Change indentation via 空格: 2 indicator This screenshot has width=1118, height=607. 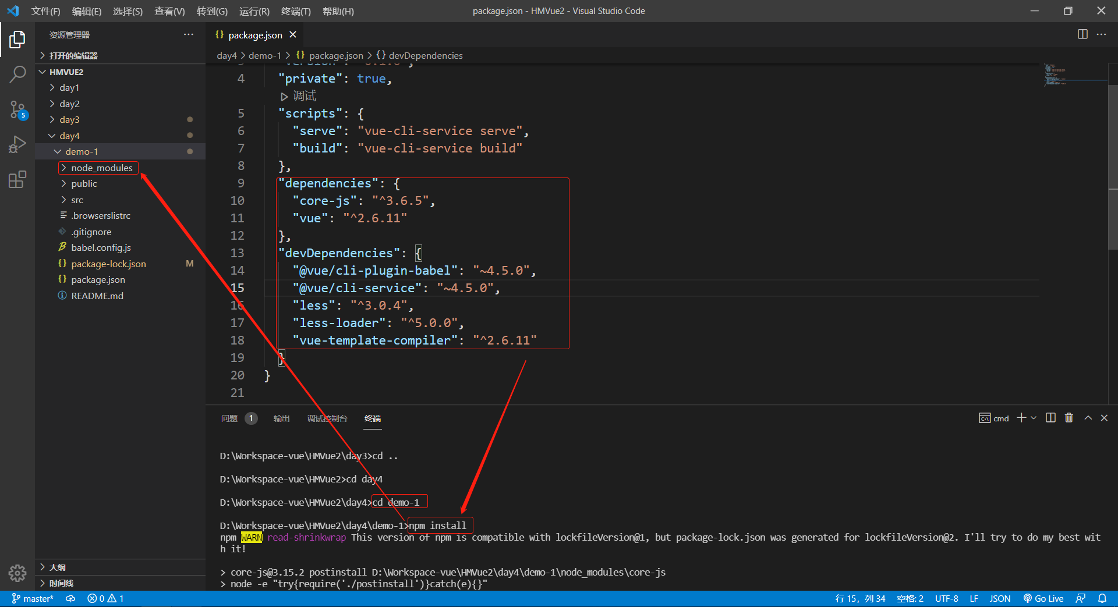[x=910, y=598]
